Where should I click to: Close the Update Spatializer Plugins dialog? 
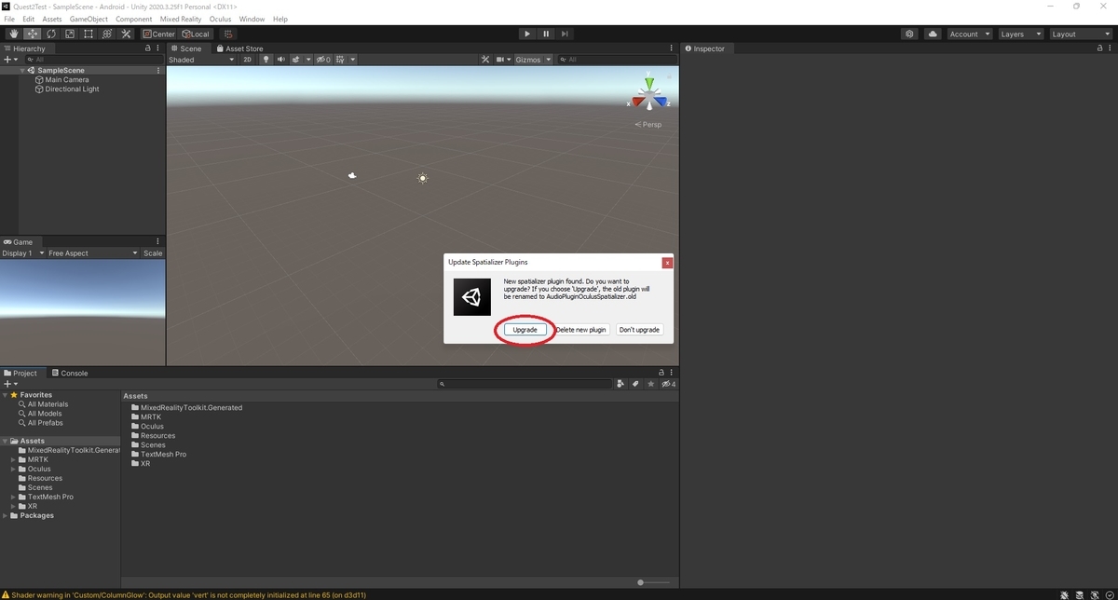(667, 263)
